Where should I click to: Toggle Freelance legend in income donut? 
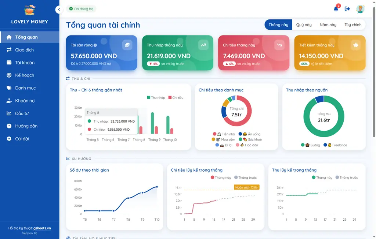(x=335, y=145)
